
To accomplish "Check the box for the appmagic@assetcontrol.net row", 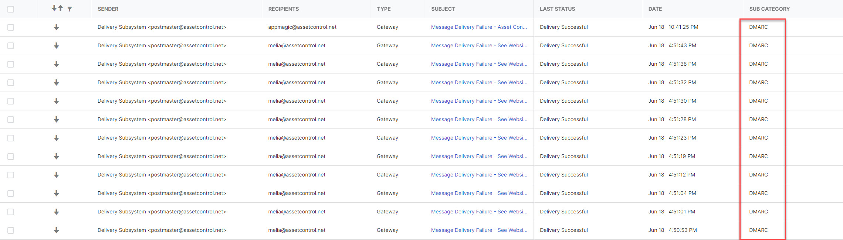I will pos(11,27).
